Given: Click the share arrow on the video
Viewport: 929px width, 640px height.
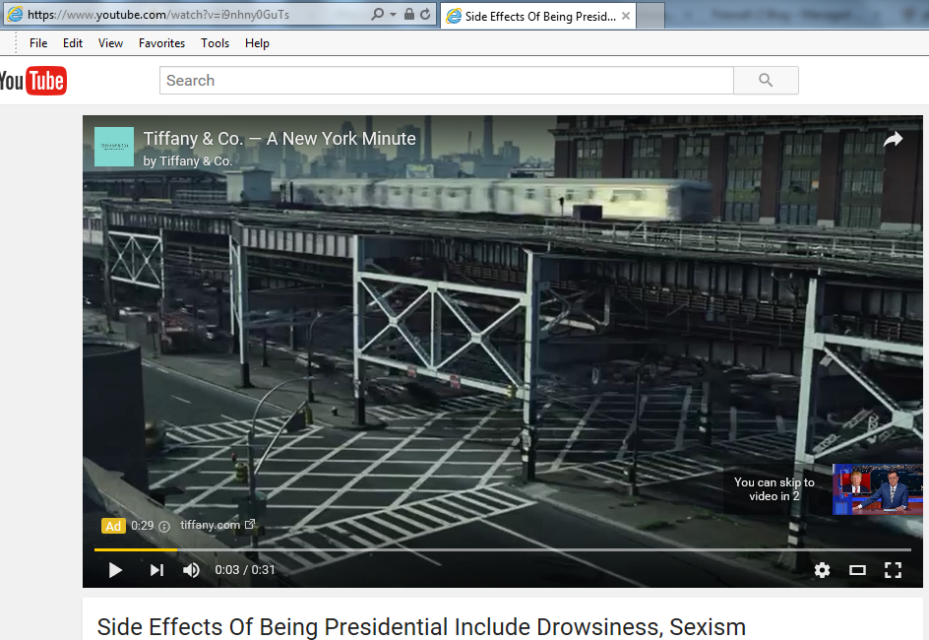Looking at the screenshot, I should tap(893, 141).
